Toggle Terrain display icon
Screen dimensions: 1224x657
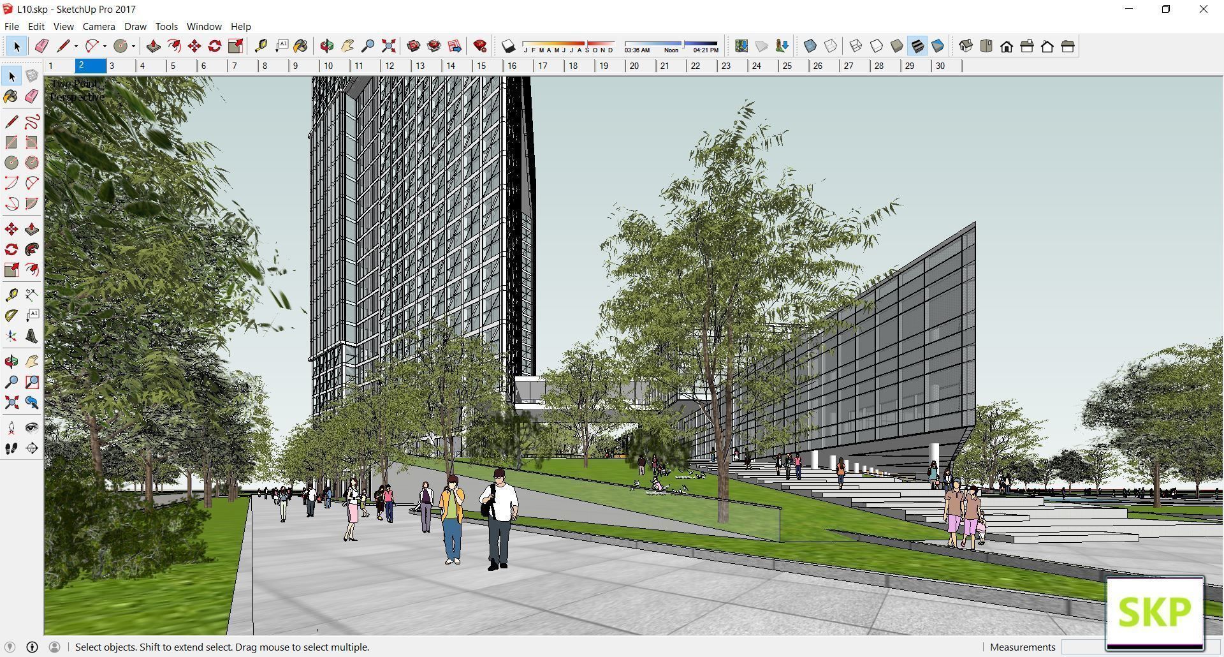click(761, 46)
